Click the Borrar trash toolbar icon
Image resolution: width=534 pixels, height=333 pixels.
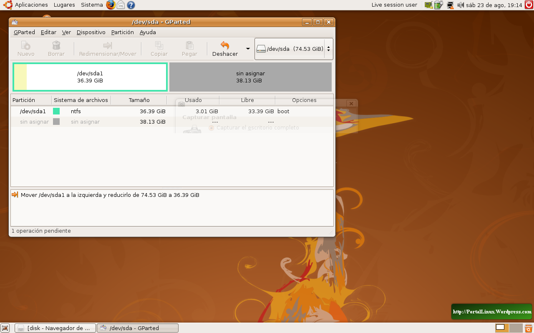pyautogui.click(x=56, y=45)
